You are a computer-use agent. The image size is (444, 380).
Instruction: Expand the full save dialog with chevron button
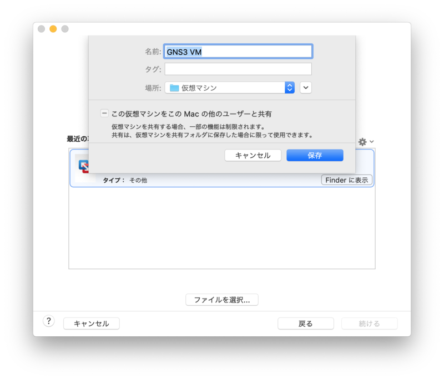(x=306, y=88)
